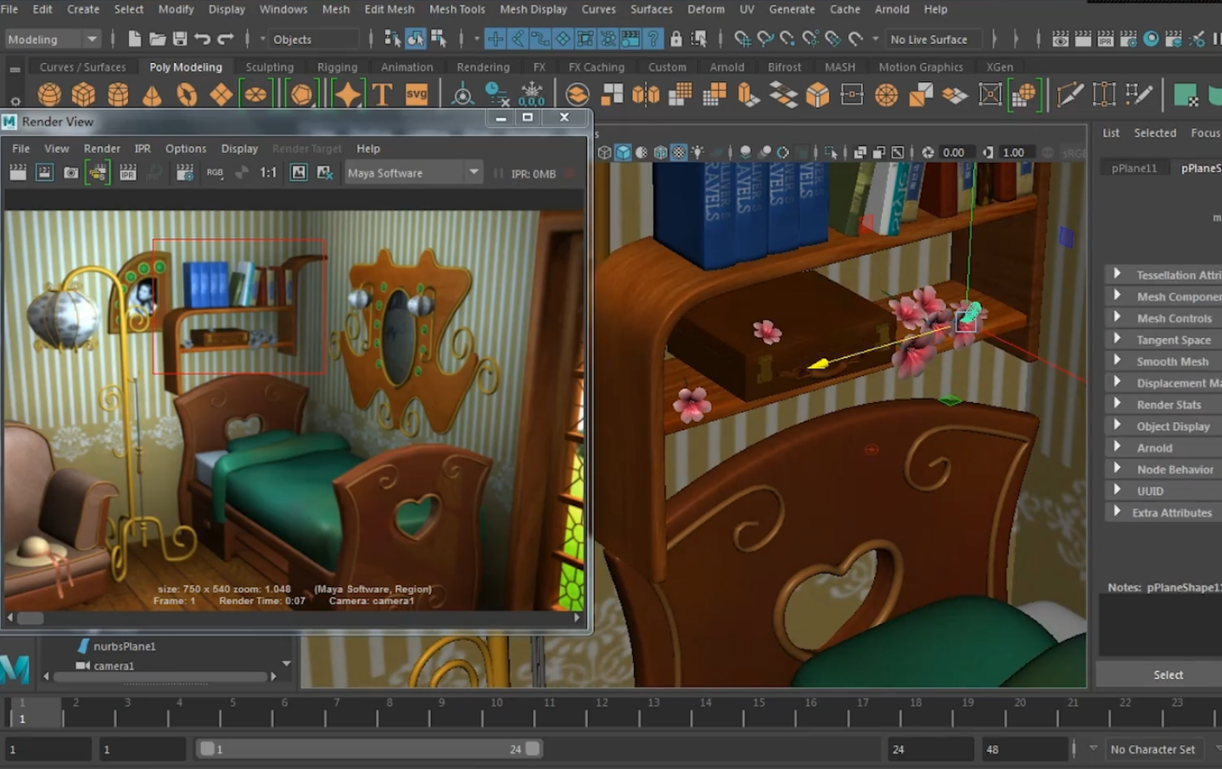The height and width of the screenshot is (769, 1222).
Task: Toggle the textured display checker button
Action: pos(678,153)
